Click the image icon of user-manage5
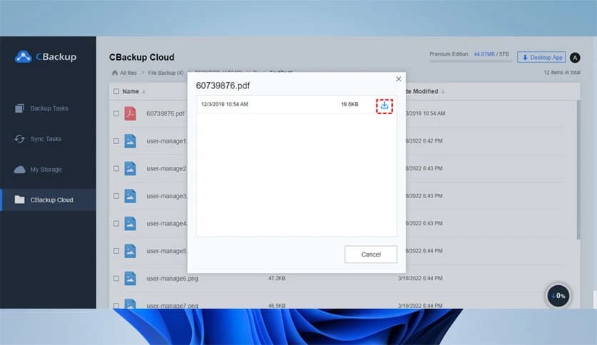 [130, 251]
